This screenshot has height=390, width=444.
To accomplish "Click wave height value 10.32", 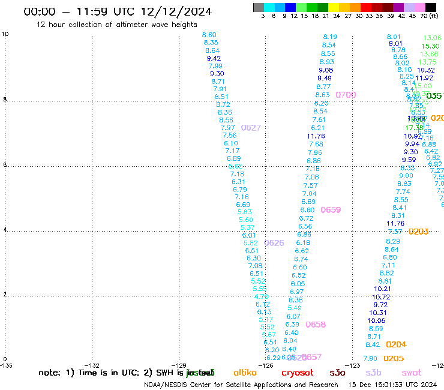I will click(426, 70).
